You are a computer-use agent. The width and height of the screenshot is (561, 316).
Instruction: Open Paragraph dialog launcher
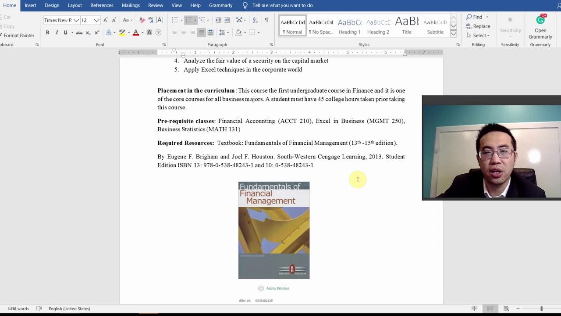[x=271, y=45]
